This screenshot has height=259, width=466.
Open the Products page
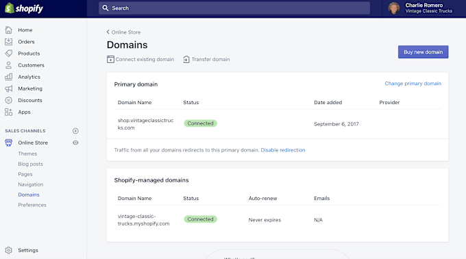(x=29, y=53)
